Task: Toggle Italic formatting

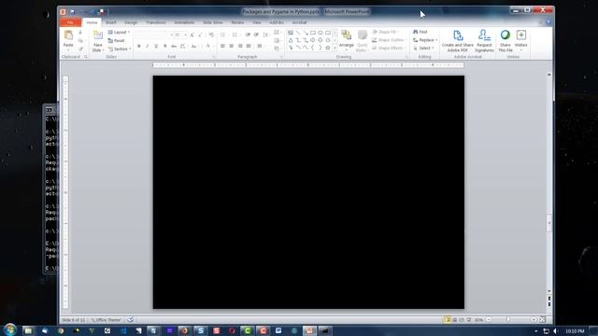Action: coord(148,46)
